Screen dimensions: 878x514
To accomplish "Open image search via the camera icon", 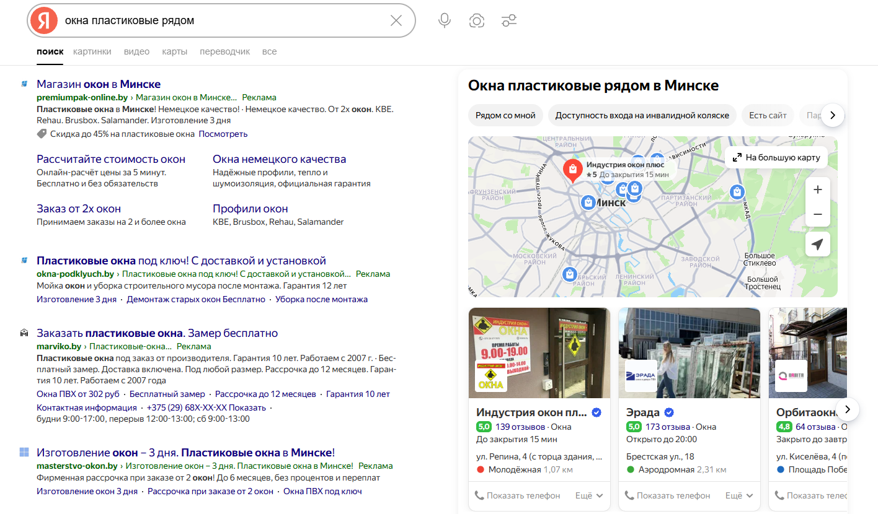I will pyautogui.click(x=476, y=20).
